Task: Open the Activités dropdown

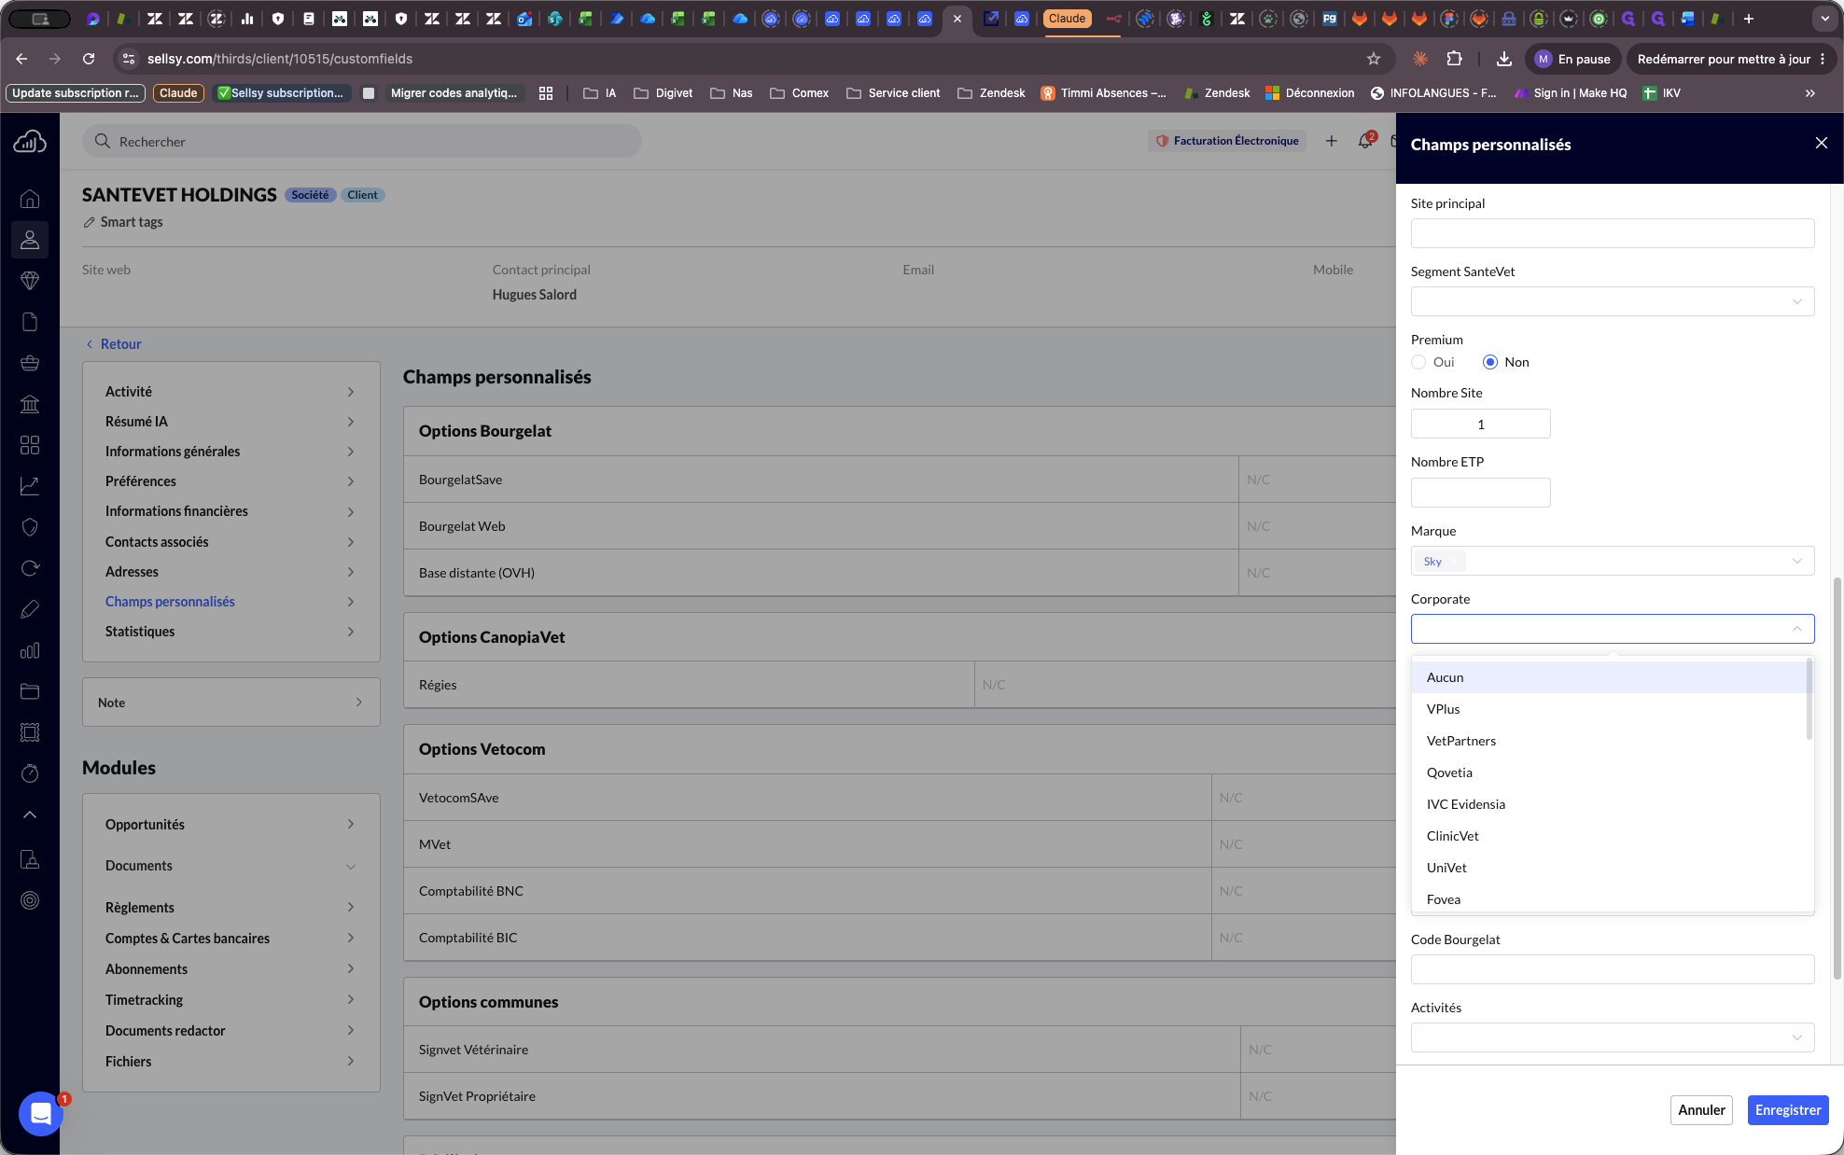Action: tap(1613, 1037)
